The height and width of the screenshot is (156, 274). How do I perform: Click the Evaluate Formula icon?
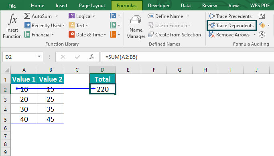pos(262,34)
